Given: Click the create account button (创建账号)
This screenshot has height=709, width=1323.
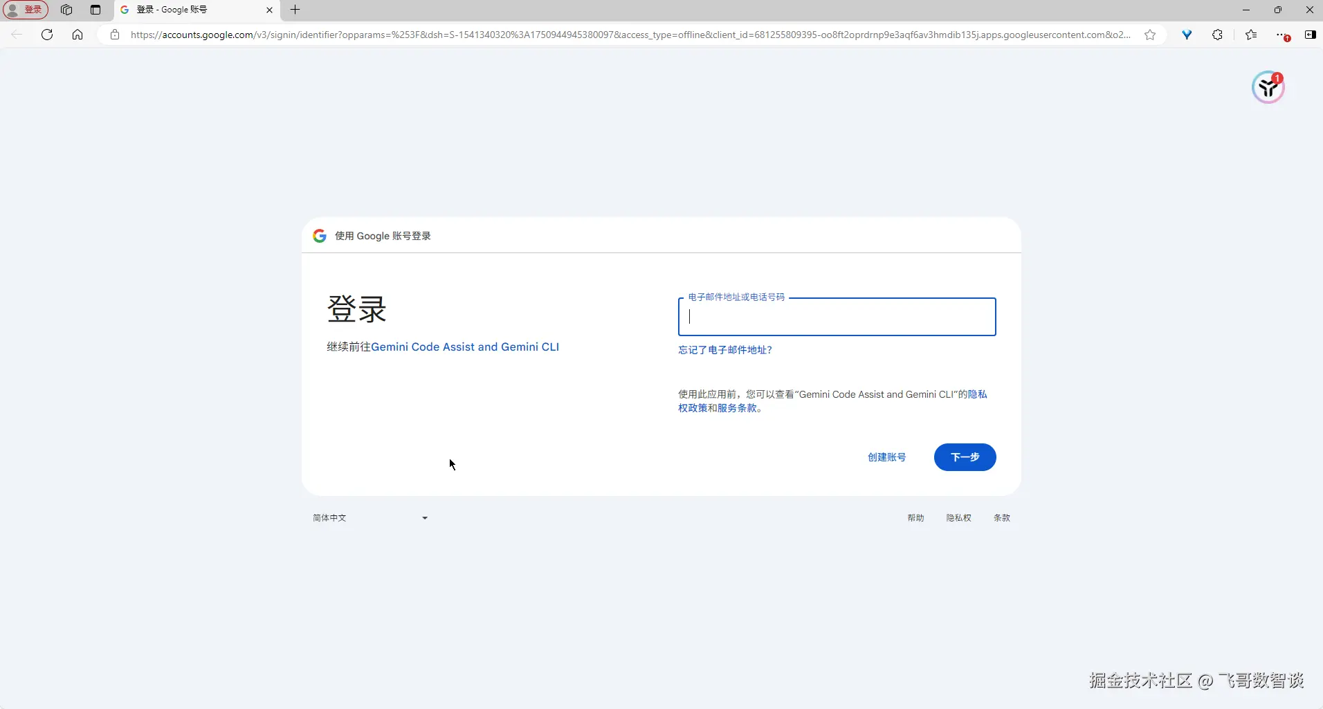Looking at the screenshot, I should 887,457.
